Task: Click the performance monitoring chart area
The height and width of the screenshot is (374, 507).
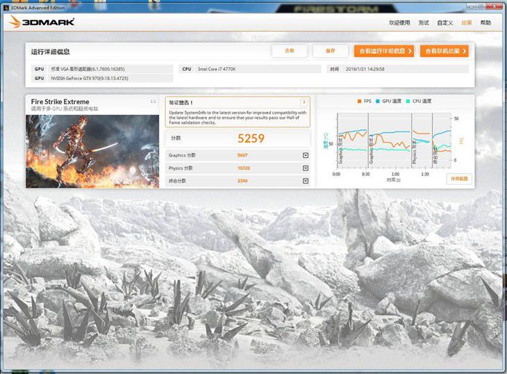Action: 394,140
